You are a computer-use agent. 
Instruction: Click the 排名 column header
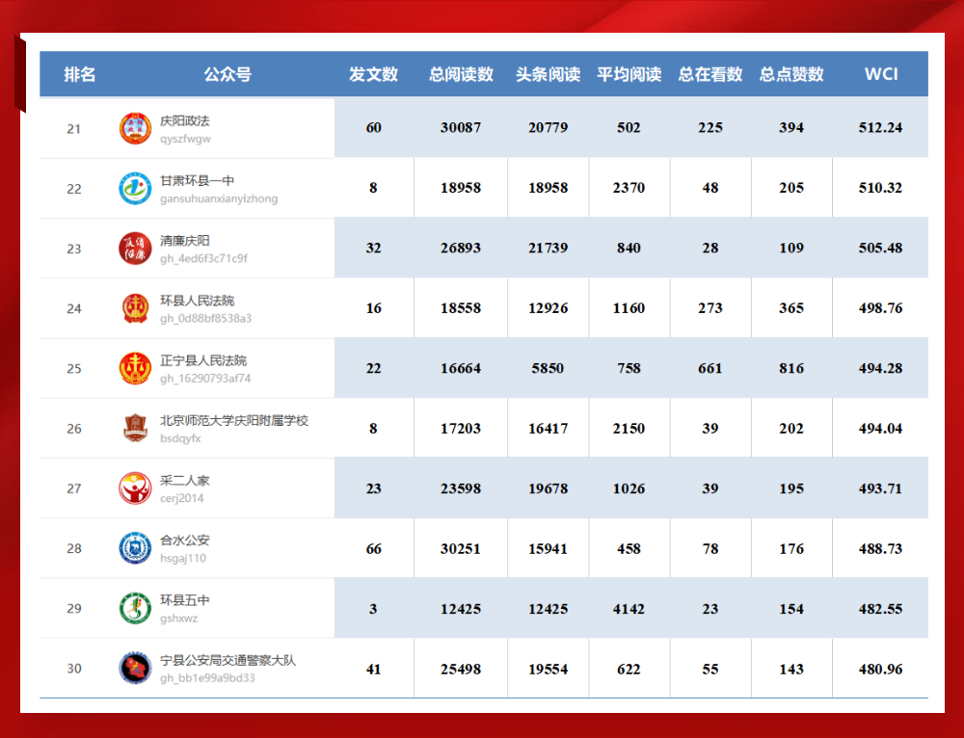tap(80, 74)
